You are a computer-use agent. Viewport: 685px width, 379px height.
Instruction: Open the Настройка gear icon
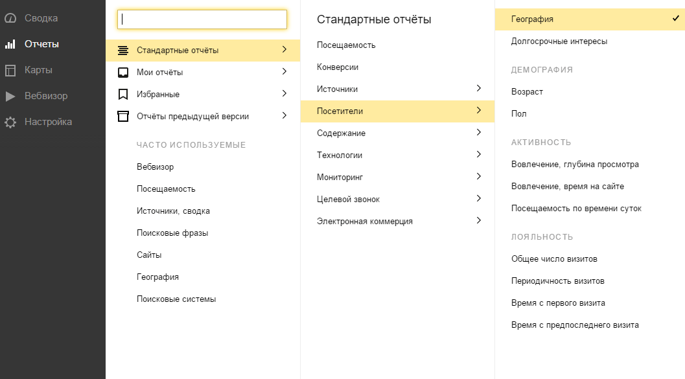(10, 122)
